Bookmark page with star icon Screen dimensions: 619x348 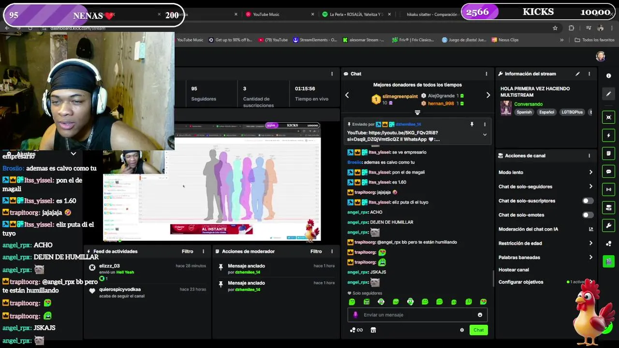click(555, 28)
